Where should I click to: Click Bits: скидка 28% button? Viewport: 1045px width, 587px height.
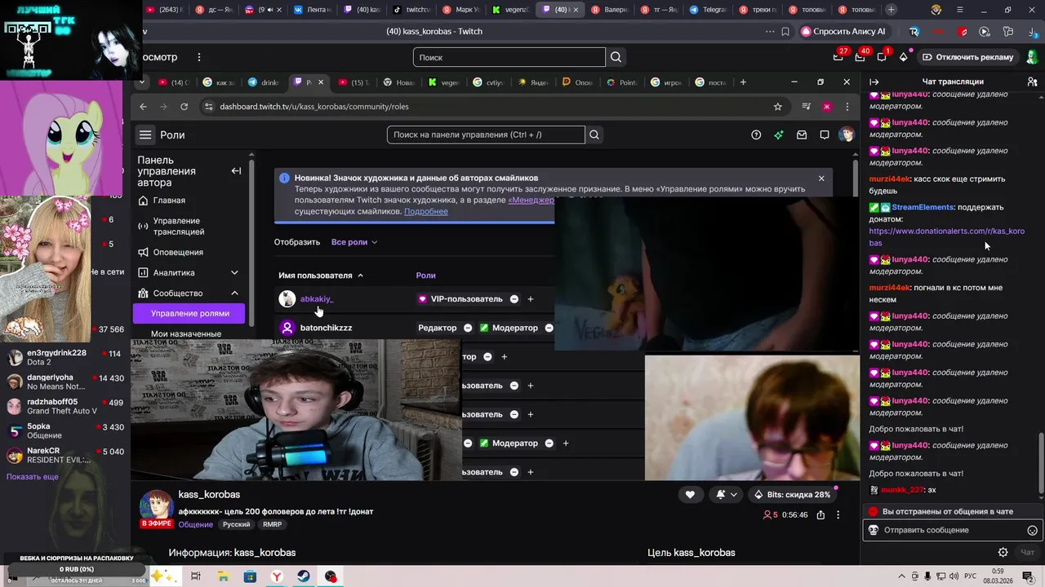tap(792, 494)
